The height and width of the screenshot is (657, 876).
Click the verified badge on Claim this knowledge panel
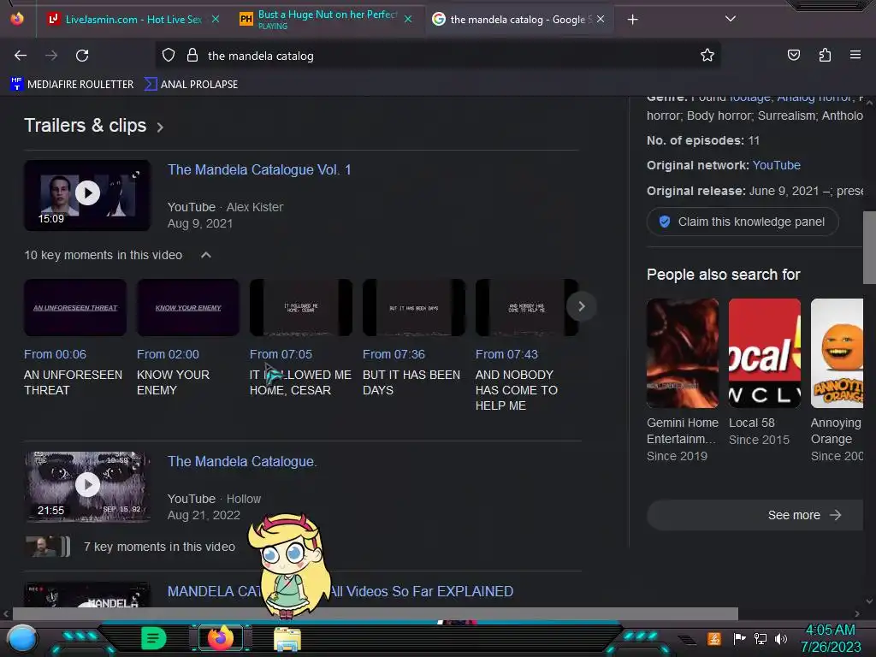(664, 222)
